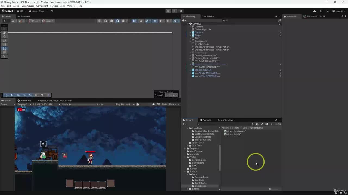Open the Component menu

point(42,6)
